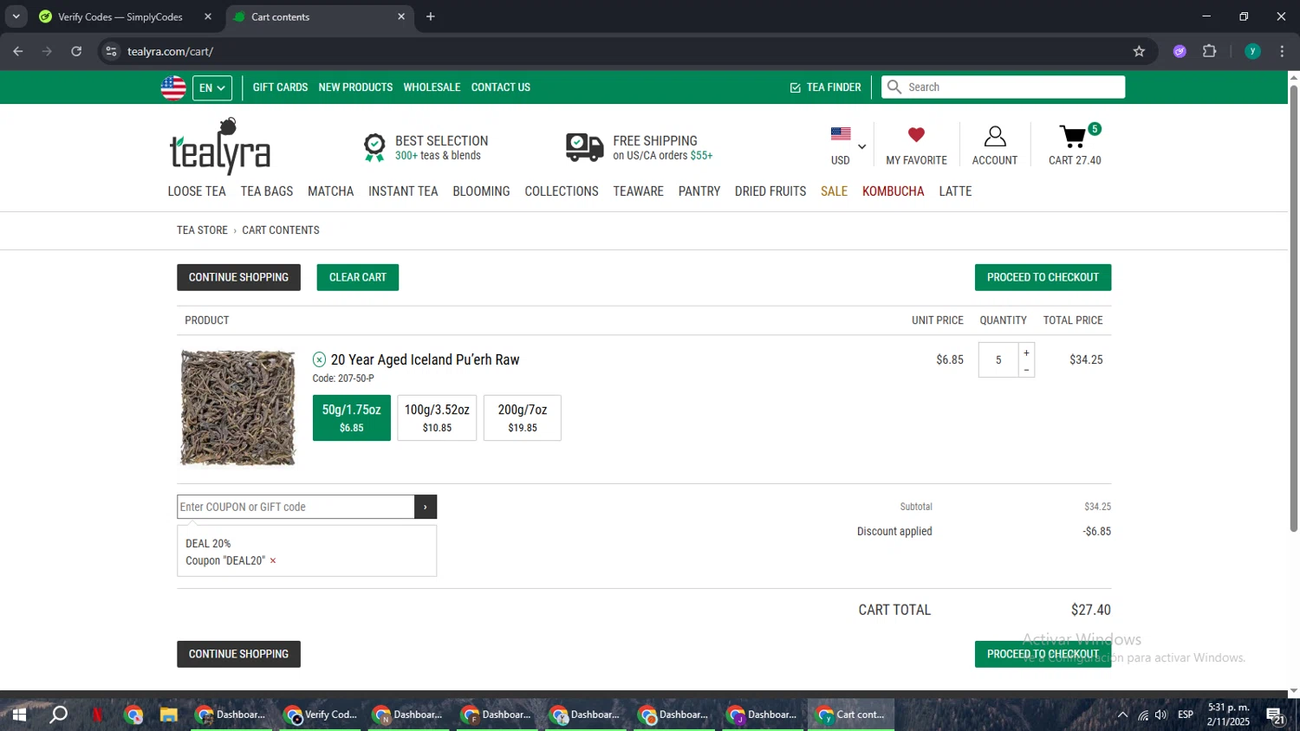The image size is (1300, 731).
Task: Click top Continue Shopping button
Action: pos(238,277)
